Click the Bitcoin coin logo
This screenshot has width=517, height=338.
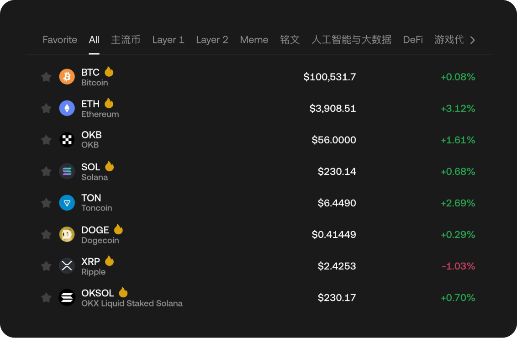67,77
